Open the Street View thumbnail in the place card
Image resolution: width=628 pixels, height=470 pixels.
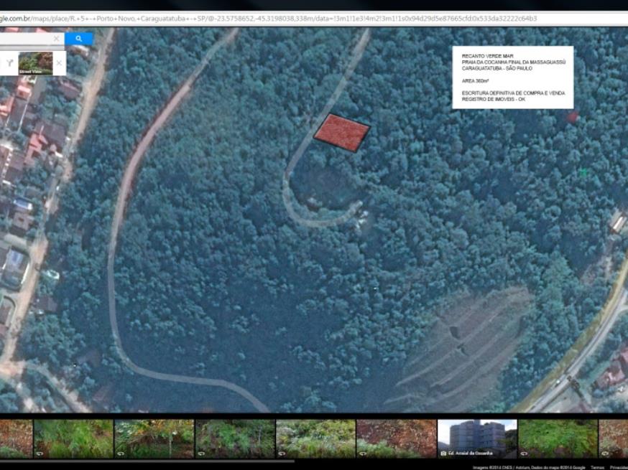(36, 63)
